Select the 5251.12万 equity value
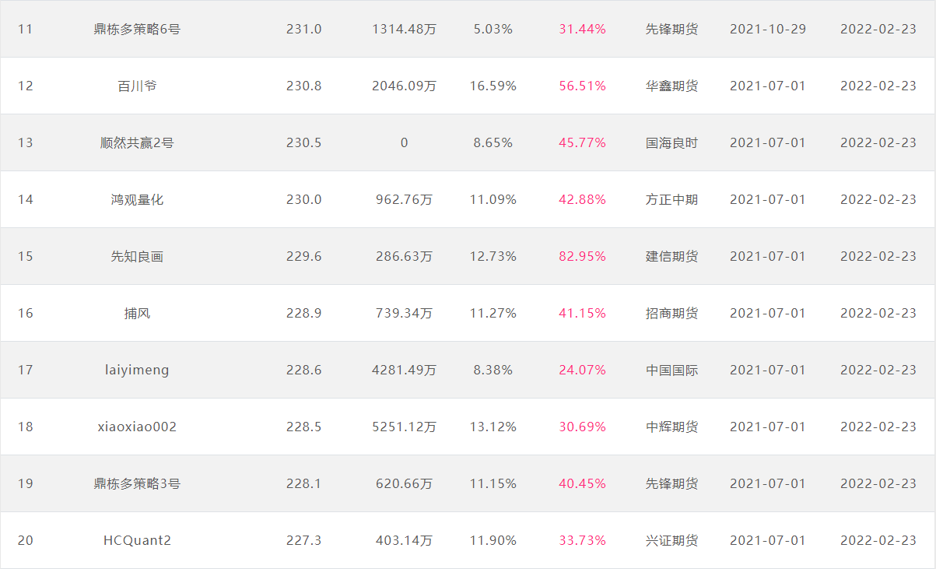This screenshot has width=936, height=569. [x=404, y=427]
